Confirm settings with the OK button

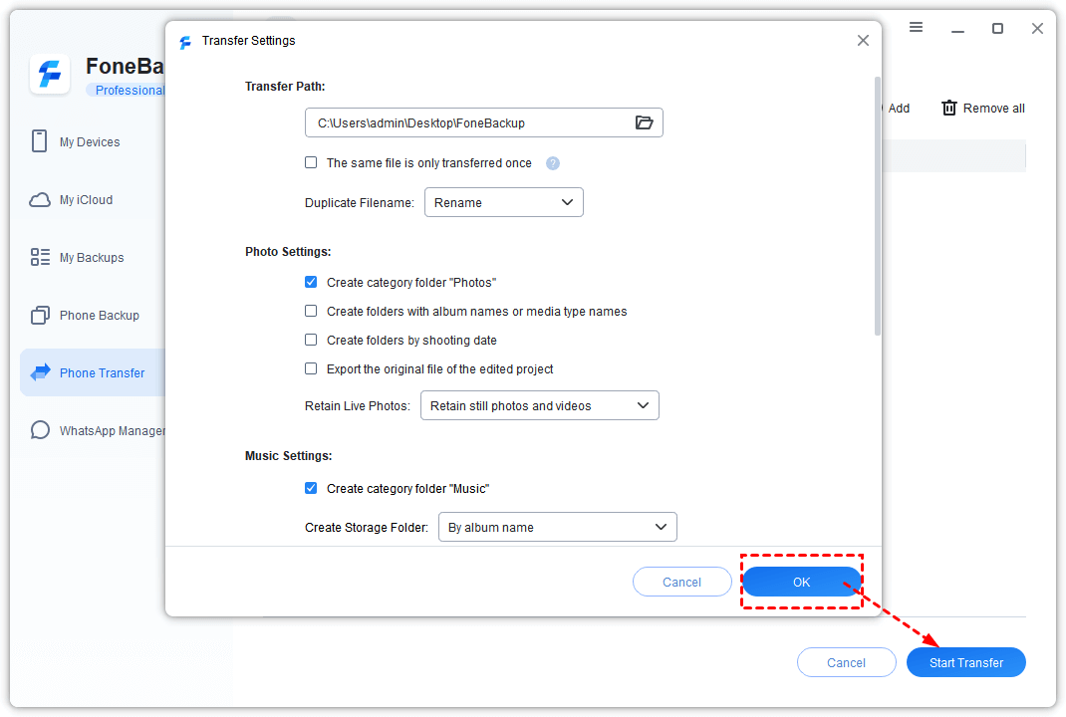(x=801, y=582)
